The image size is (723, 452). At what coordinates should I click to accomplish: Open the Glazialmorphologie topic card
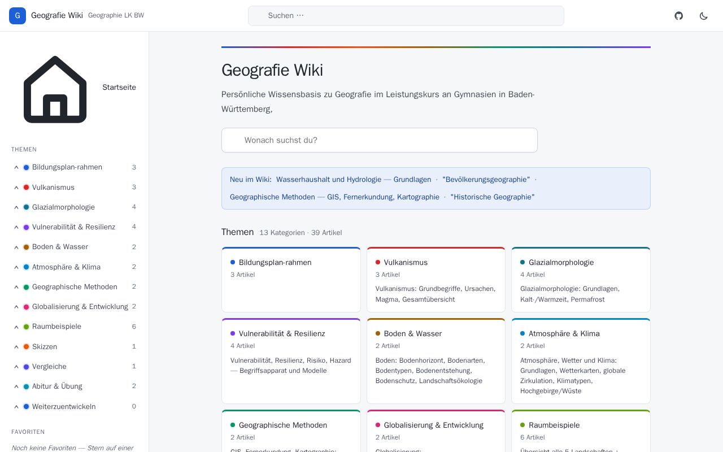[x=581, y=280]
